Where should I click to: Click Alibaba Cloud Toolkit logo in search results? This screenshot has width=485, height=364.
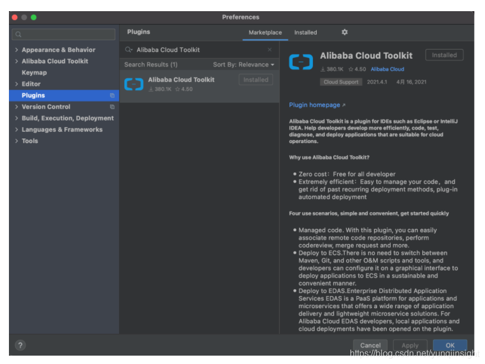(x=134, y=84)
